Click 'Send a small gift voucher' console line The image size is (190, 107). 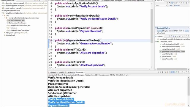(62, 93)
